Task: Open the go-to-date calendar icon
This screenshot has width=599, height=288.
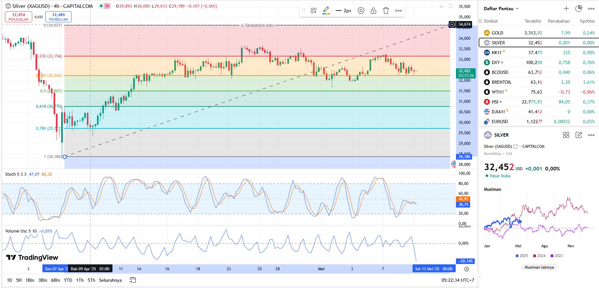Action: (x=133, y=280)
